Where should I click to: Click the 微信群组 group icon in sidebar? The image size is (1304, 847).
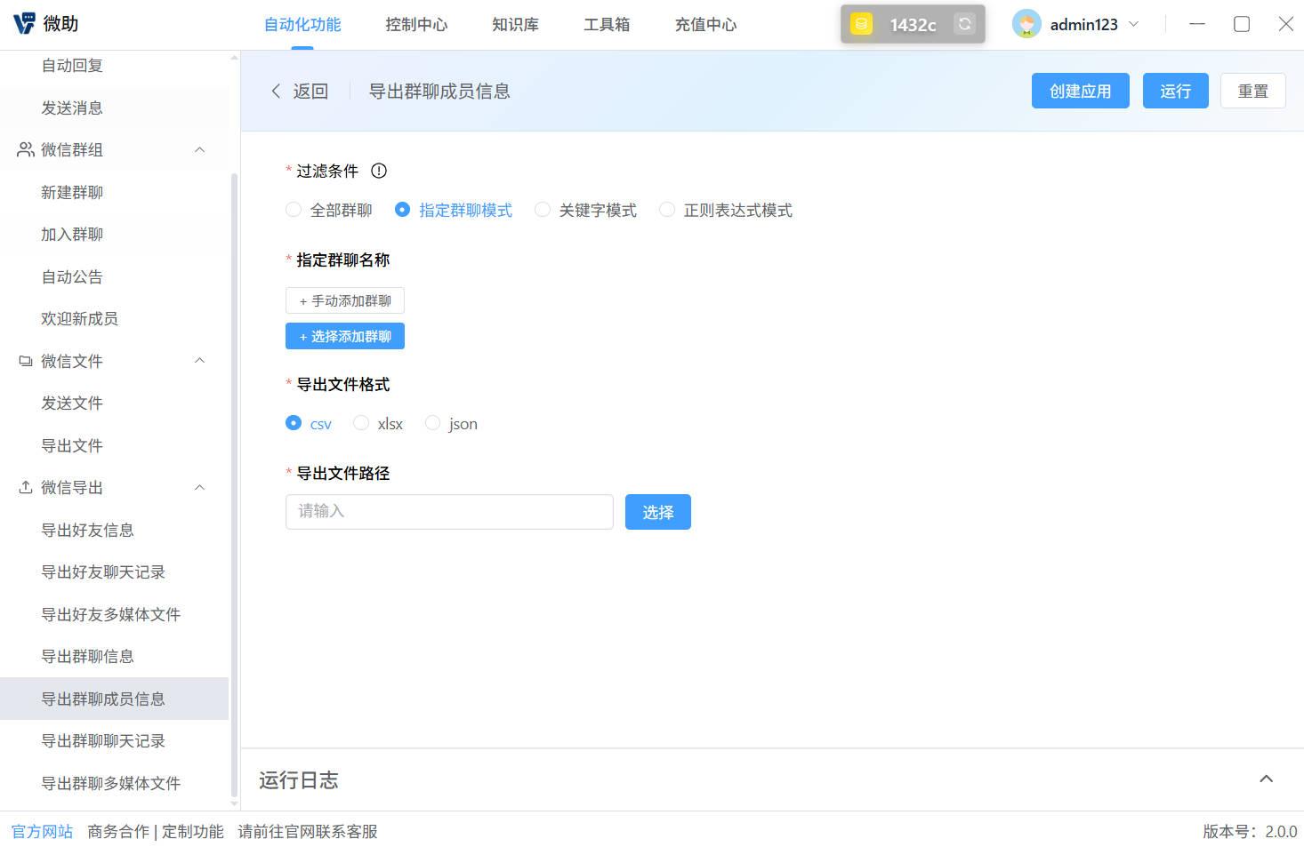(x=24, y=149)
